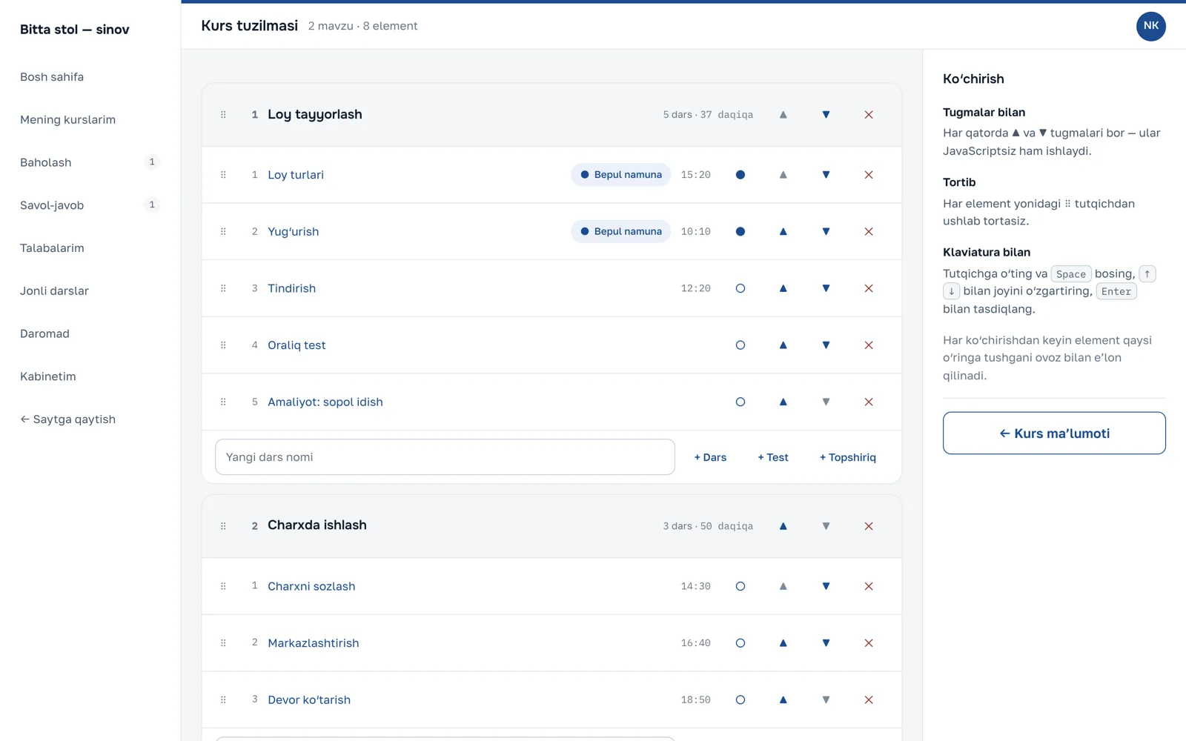Add a test with + Test
The width and height of the screenshot is (1186, 741).
[773, 457]
